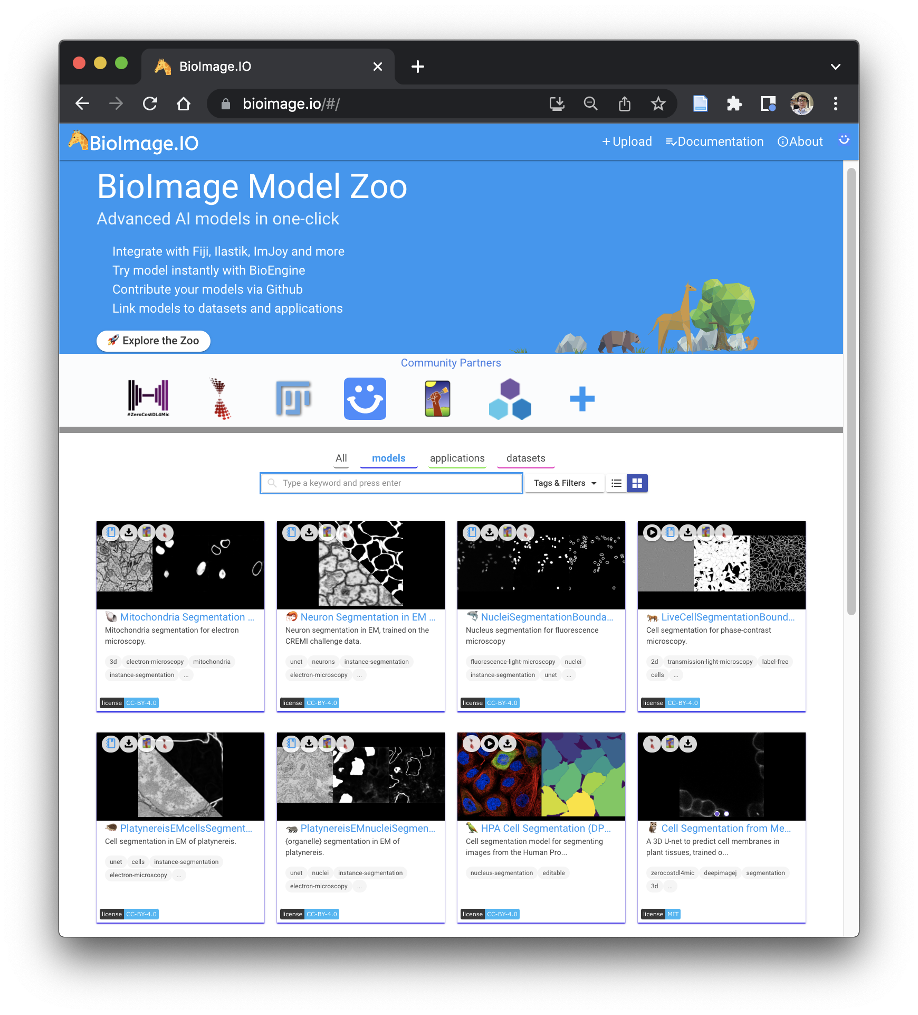Open notebook icon on Mitochondria Segmentation card
The image size is (918, 1015).
pos(111,532)
